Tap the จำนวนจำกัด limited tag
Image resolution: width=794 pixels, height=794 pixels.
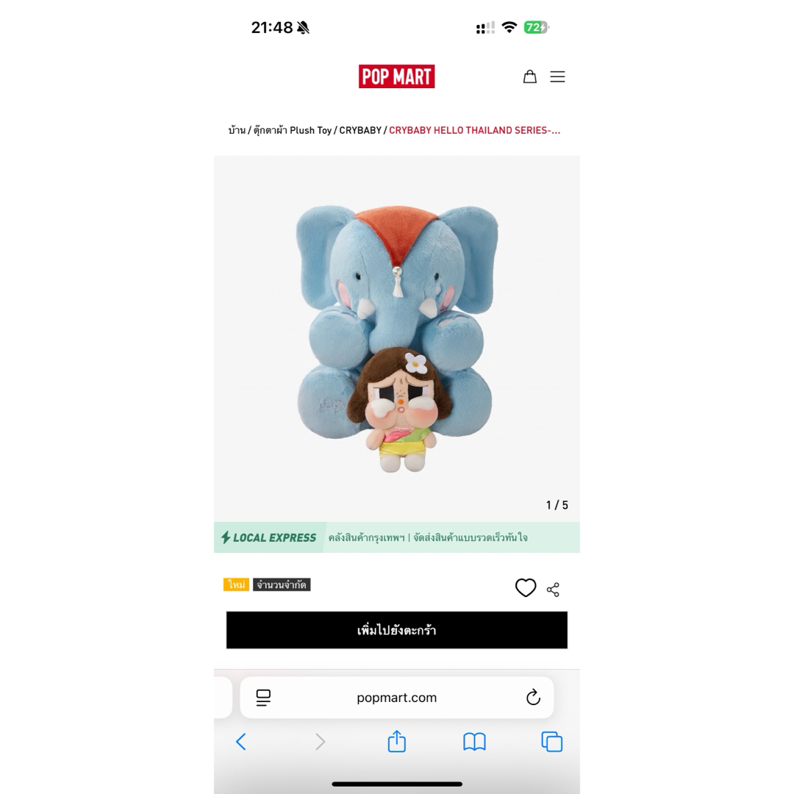coord(282,584)
